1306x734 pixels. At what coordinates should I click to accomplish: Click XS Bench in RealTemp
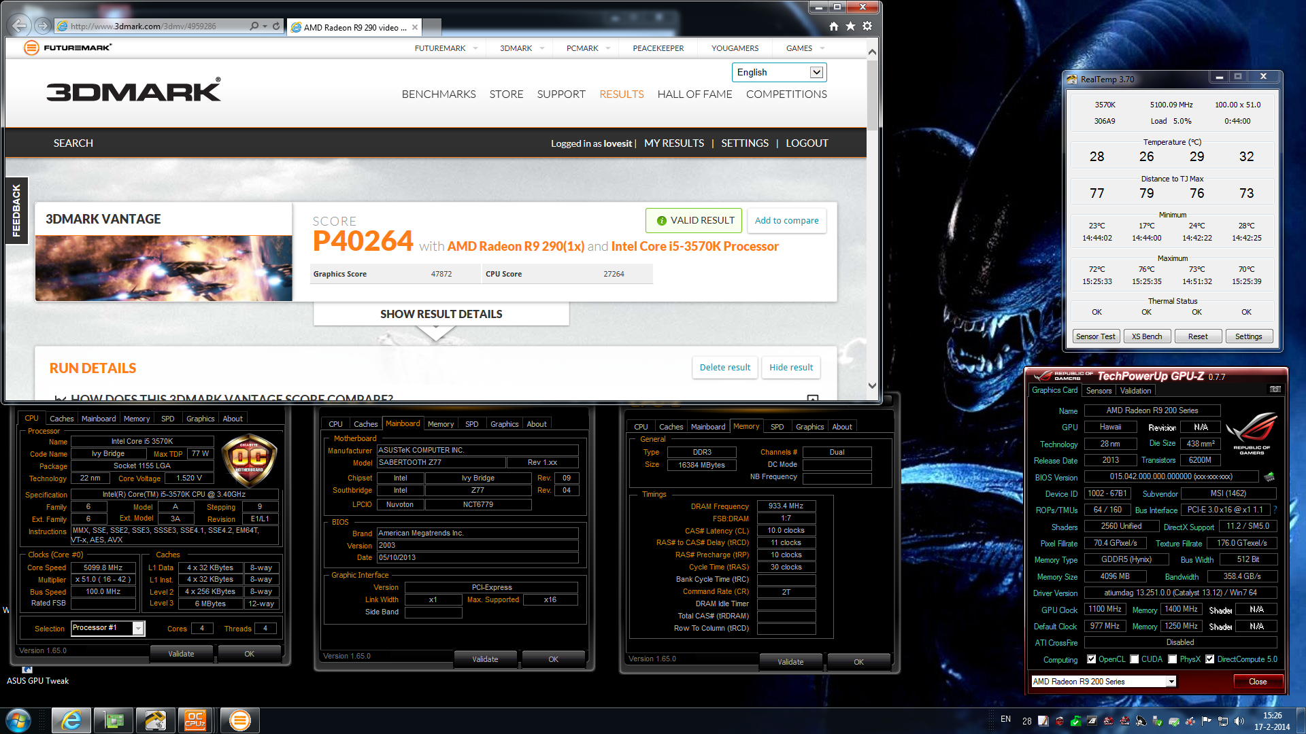coord(1147,336)
